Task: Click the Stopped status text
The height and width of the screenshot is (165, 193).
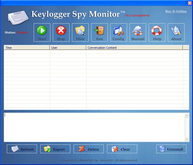Action: [x=22, y=32]
